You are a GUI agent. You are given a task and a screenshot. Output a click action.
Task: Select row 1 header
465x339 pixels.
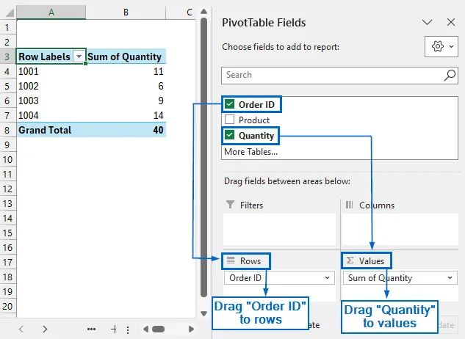click(7, 28)
